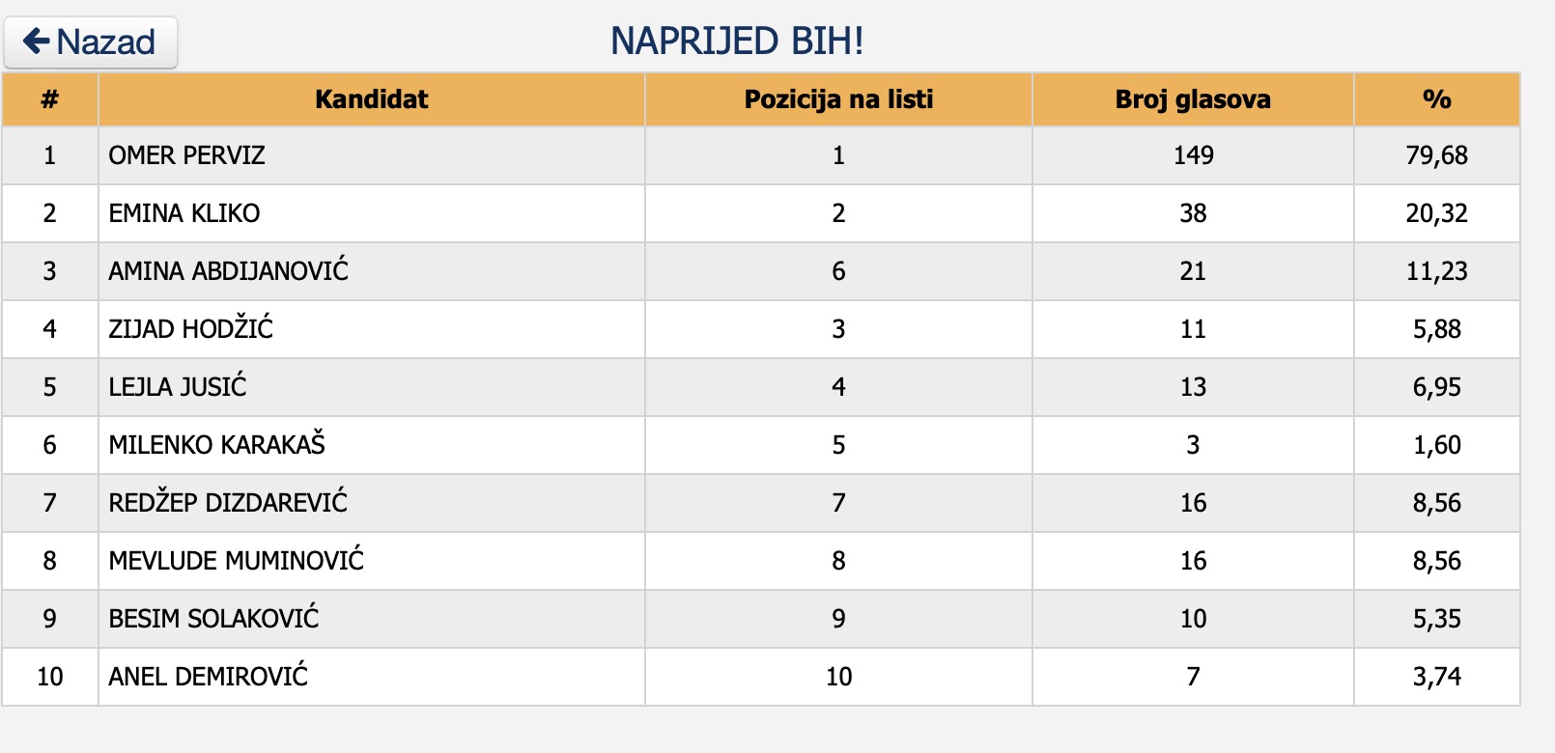Screen dimensions: 1555x753
Task: Select the OMER PERVIZ row
Action: (x=761, y=155)
